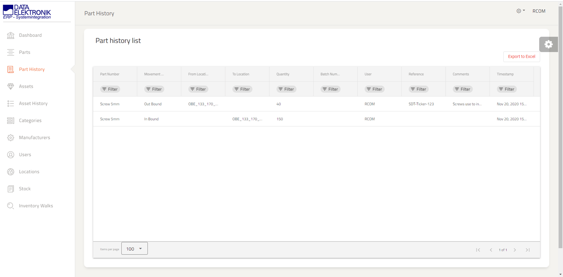Open the Dashboard menu item

[30, 35]
